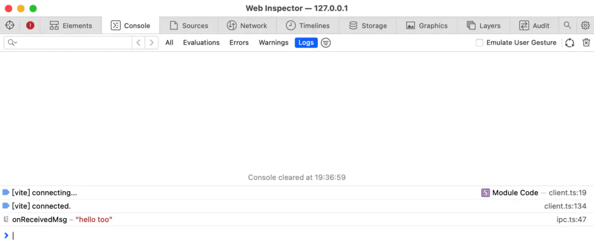Open the client.ts:134 source link
Image resolution: width=594 pixels, height=244 pixels.
[x=565, y=206]
